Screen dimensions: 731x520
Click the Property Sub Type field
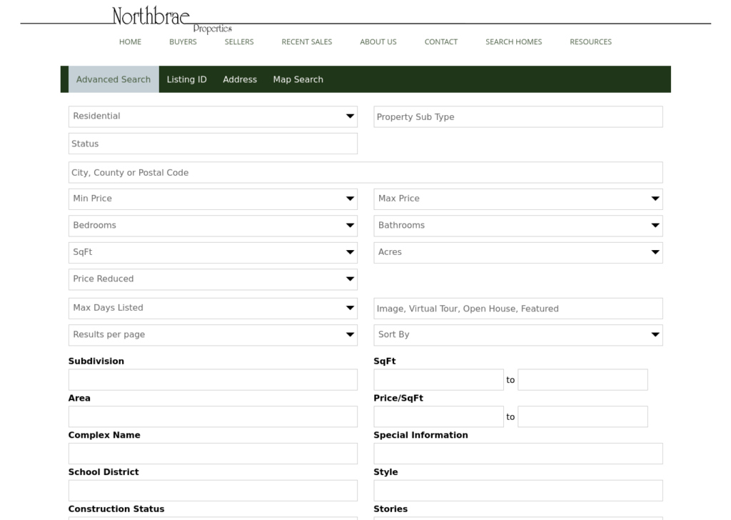pyautogui.click(x=518, y=116)
